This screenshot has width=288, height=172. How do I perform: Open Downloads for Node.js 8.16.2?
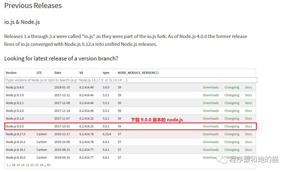[x=211, y=142]
